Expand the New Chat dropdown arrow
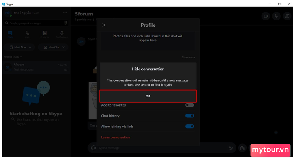293x160 pixels. (x=64, y=47)
